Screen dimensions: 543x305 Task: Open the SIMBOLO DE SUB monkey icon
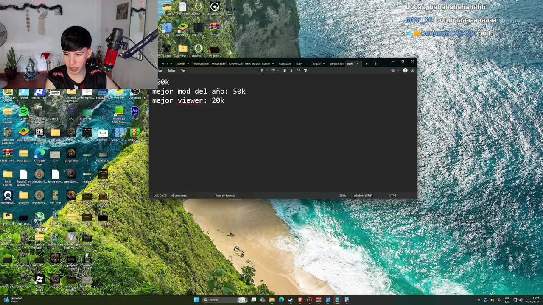coord(135,135)
